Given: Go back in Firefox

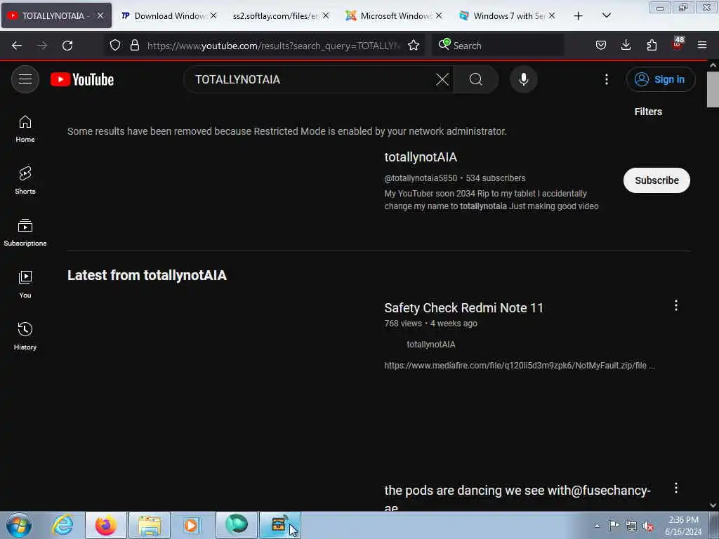Looking at the screenshot, I should pyautogui.click(x=17, y=46).
